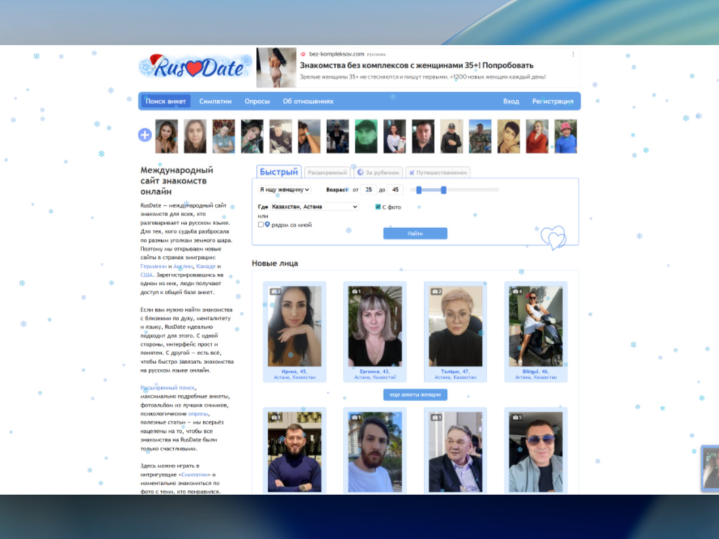Viewport: 719px width, 539px height.
Task: Open the 'Я ищу женщину' dropdown
Action: tap(285, 189)
